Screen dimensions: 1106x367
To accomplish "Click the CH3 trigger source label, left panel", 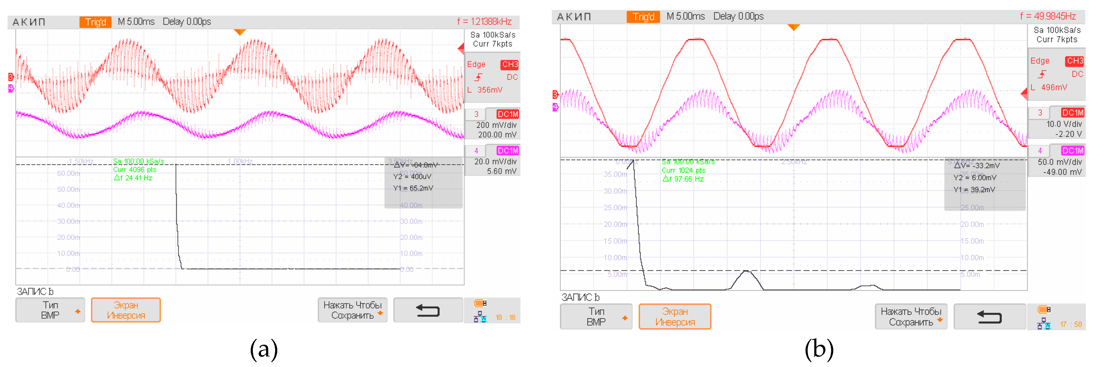I will (x=510, y=64).
